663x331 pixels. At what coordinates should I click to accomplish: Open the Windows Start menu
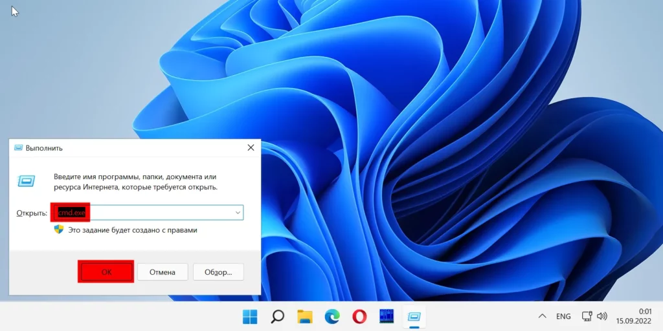point(250,316)
